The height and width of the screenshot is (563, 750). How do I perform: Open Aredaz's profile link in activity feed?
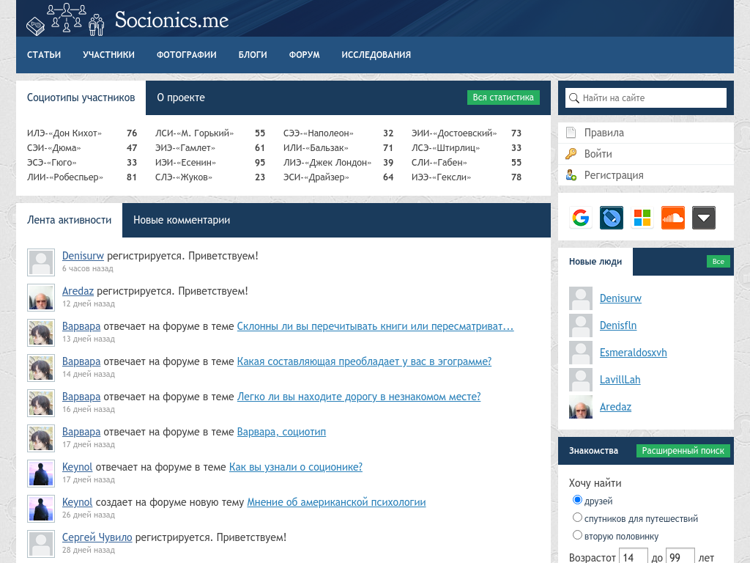[x=78, y=291]
